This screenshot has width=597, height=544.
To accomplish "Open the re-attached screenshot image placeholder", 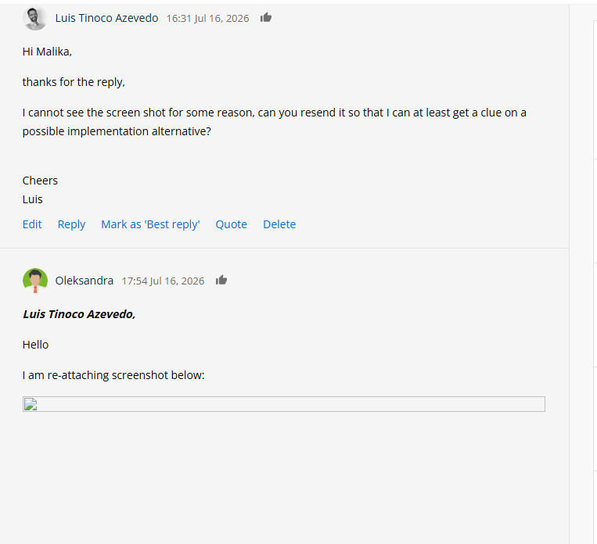I will tap(284, 404).
